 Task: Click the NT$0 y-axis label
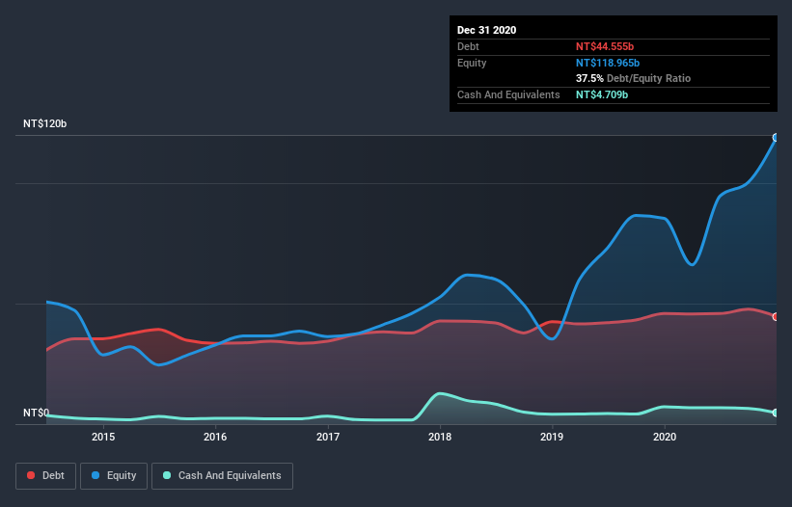point(37,413)
